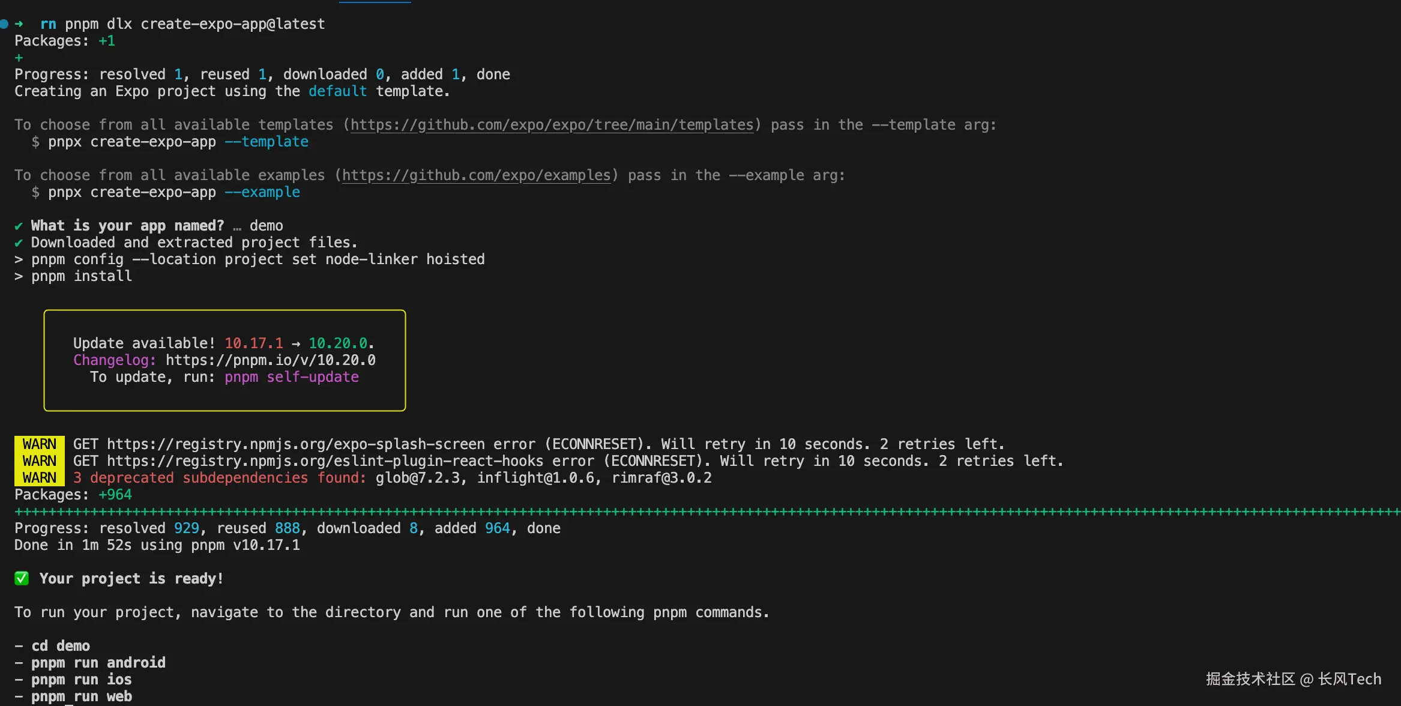Click WARN badge on expo-splash-screen line
The width and height of the screenshot is (1401, 706).
[39, 444]
